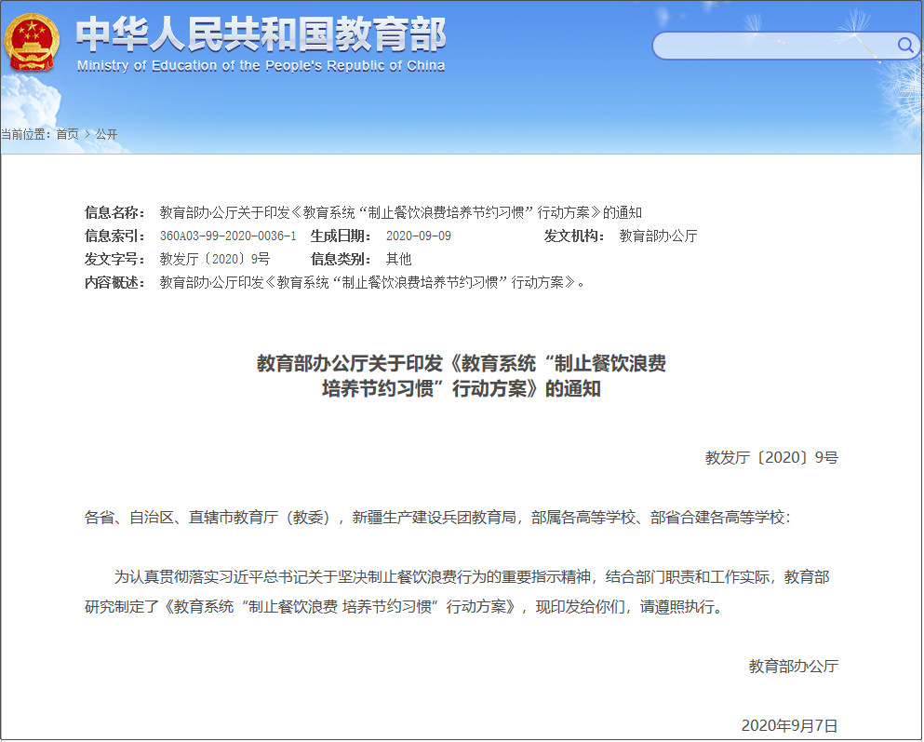Click the date 2020年9月7日 at bottom

tap(789, 725)
